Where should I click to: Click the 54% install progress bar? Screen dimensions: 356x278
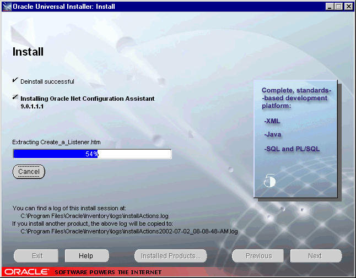click(92, 154)
